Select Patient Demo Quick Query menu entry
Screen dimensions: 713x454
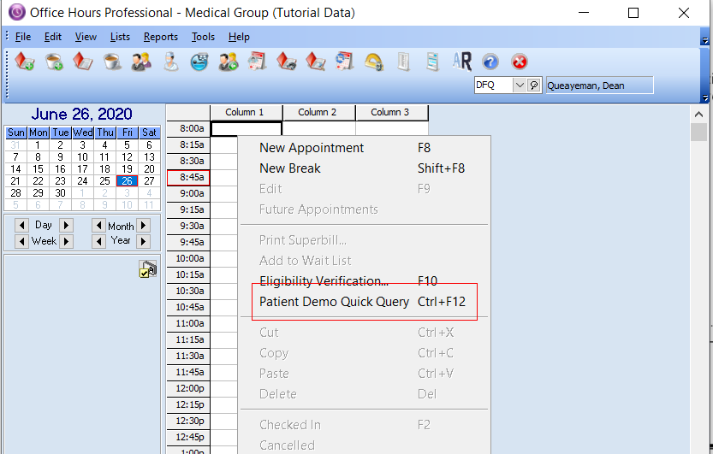pos(365,302)
